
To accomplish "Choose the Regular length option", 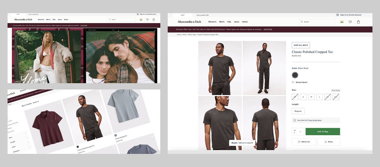I will coord(298,111).
